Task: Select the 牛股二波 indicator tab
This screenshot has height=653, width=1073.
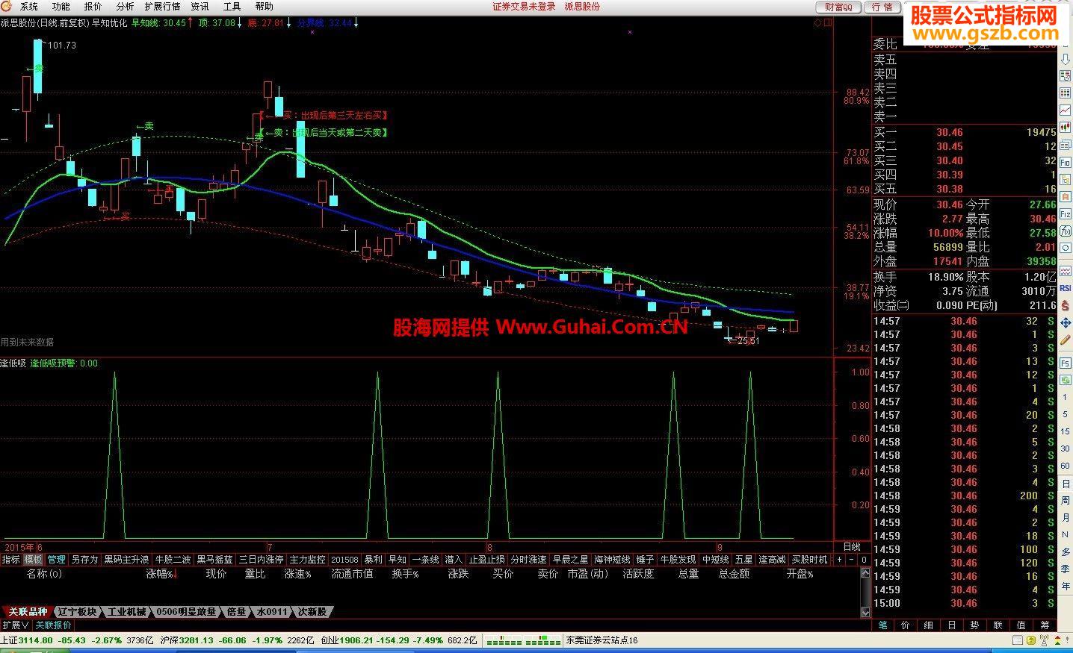Action: point(173,560)
